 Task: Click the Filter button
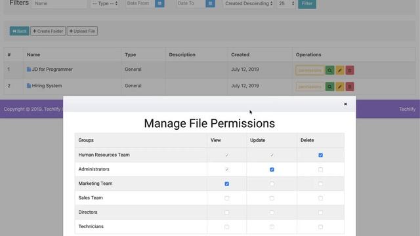click(307, 3)
